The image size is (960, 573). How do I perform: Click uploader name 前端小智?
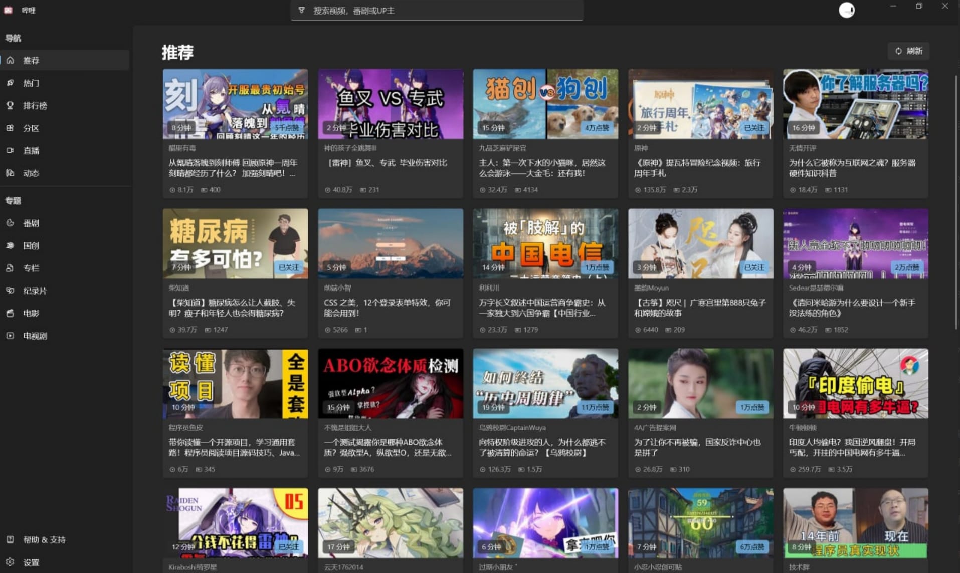click(337, 288)
